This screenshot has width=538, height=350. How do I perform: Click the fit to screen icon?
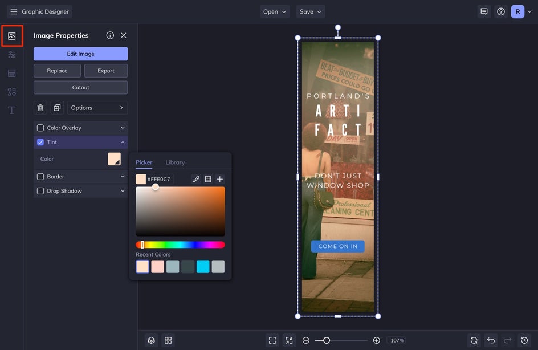pyautogui.click(x=272, y=340)
